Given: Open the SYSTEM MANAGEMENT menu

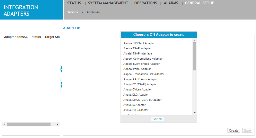Looking at the screenshot, I should (108, 3).
